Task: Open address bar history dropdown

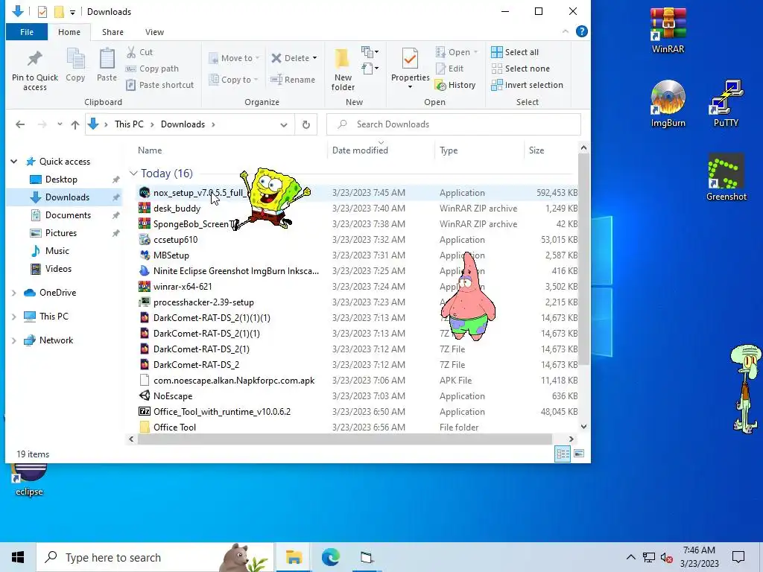Action: pyautogui.click(x=284, y=124)
